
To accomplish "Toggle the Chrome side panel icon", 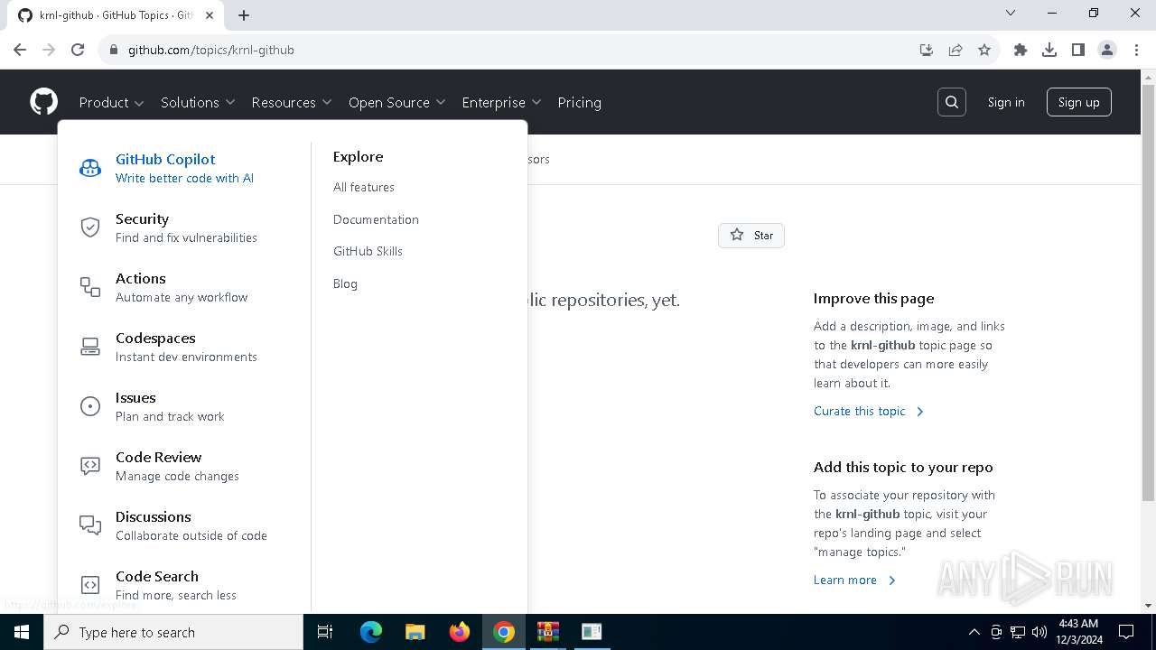I will [x=1078, y=50].
